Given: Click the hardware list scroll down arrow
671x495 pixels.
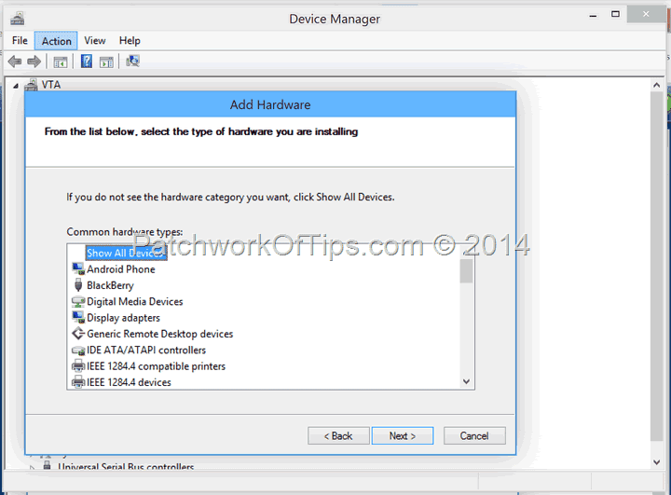Looking at the screenshot, I should 467,381.
